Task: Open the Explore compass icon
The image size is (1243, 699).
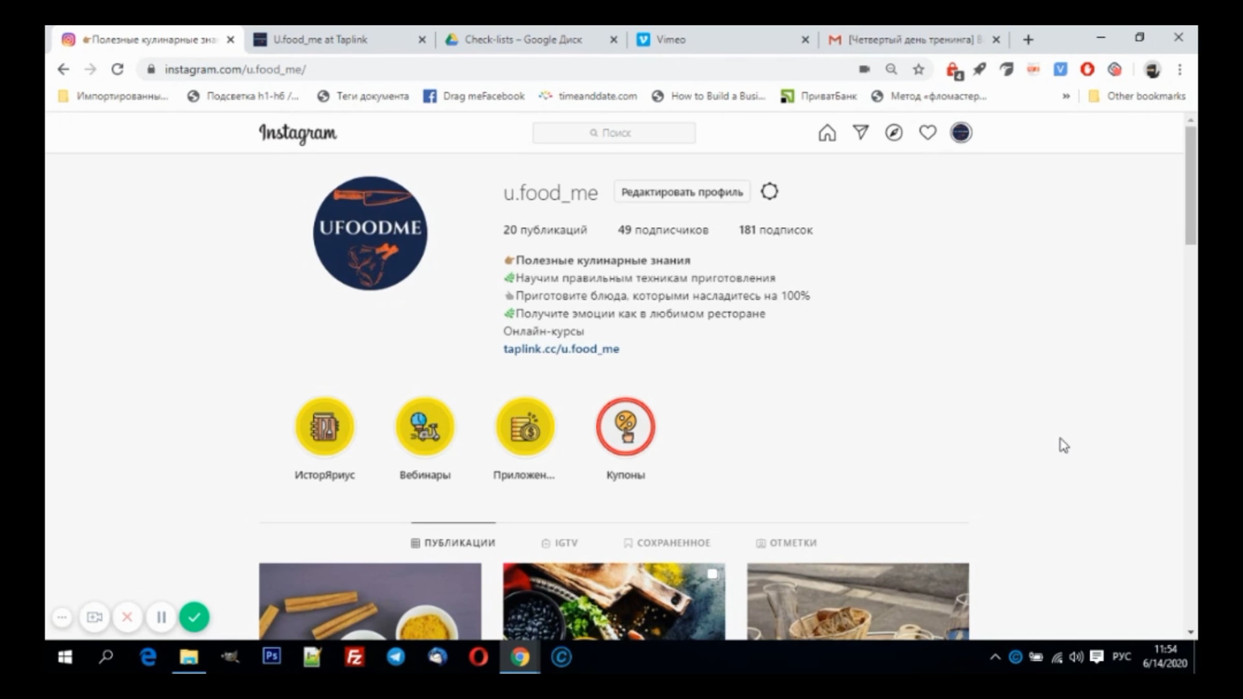Action: [x=893, y=133]
